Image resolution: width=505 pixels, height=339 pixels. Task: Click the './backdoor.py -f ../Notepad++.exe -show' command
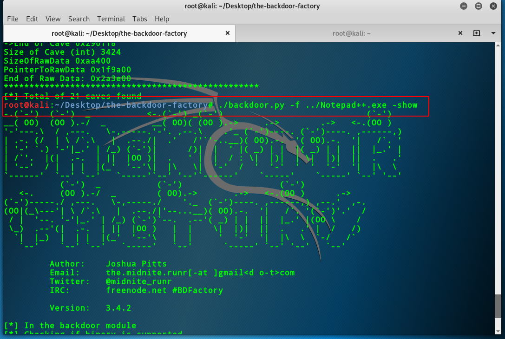(x=318, y=105)
